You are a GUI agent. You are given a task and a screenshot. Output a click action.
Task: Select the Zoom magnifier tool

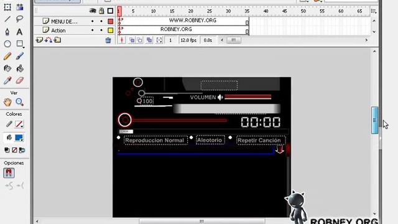pyautogui.click(x=19, y=102)
